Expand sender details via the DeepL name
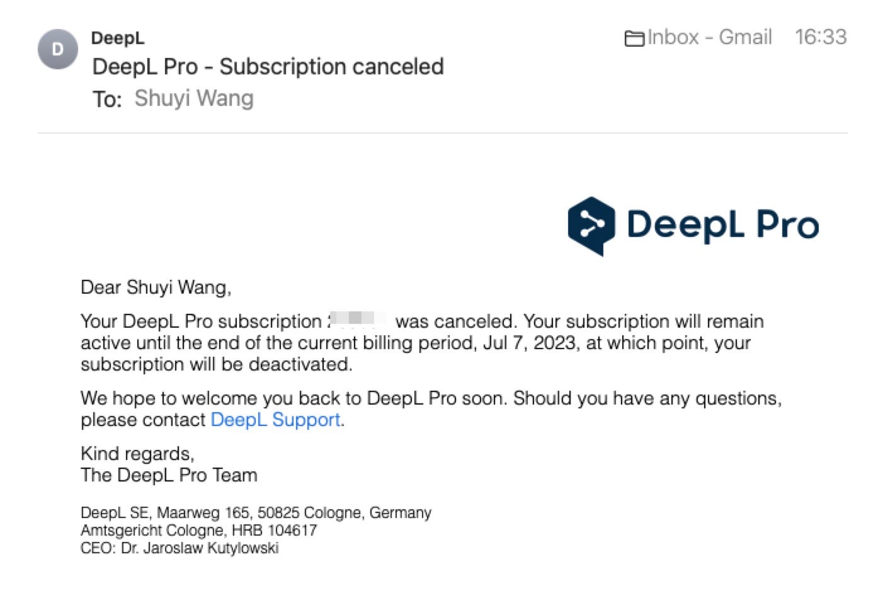 click(x=117, y=38)
